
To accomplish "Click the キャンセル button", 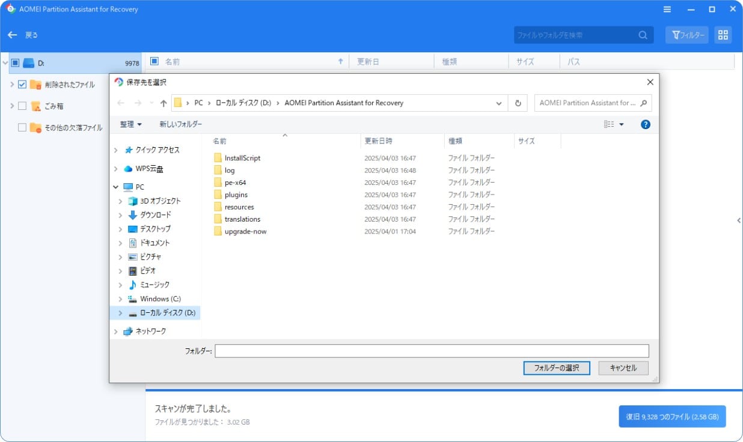I will coord(623,368).
